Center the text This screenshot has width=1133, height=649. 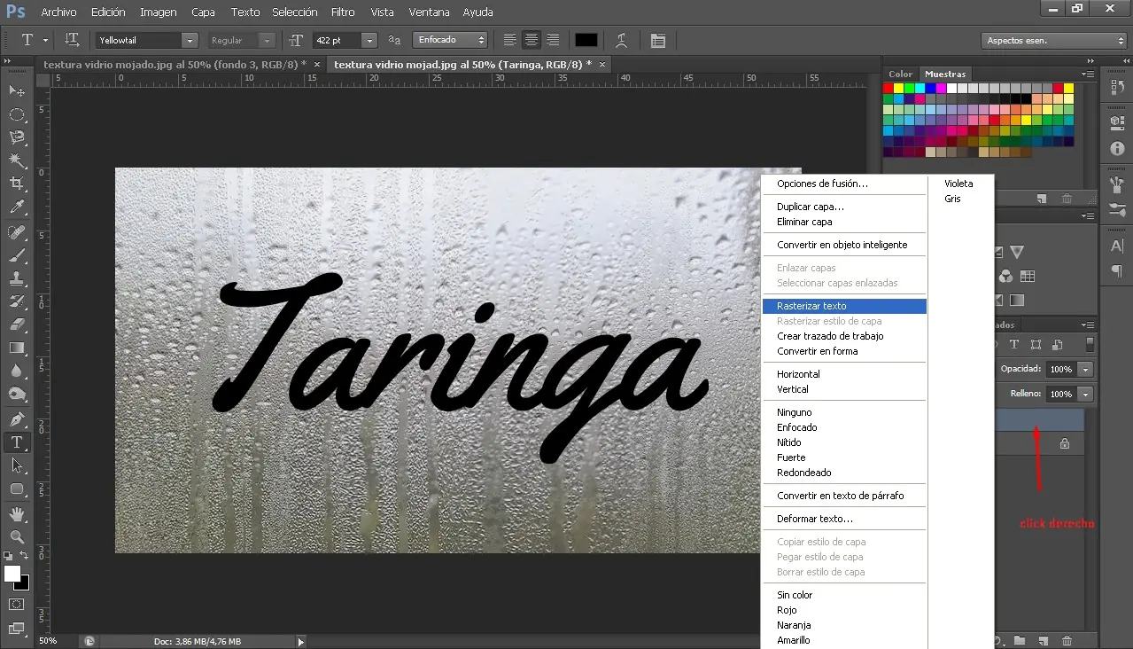click(x=532, y=40)
